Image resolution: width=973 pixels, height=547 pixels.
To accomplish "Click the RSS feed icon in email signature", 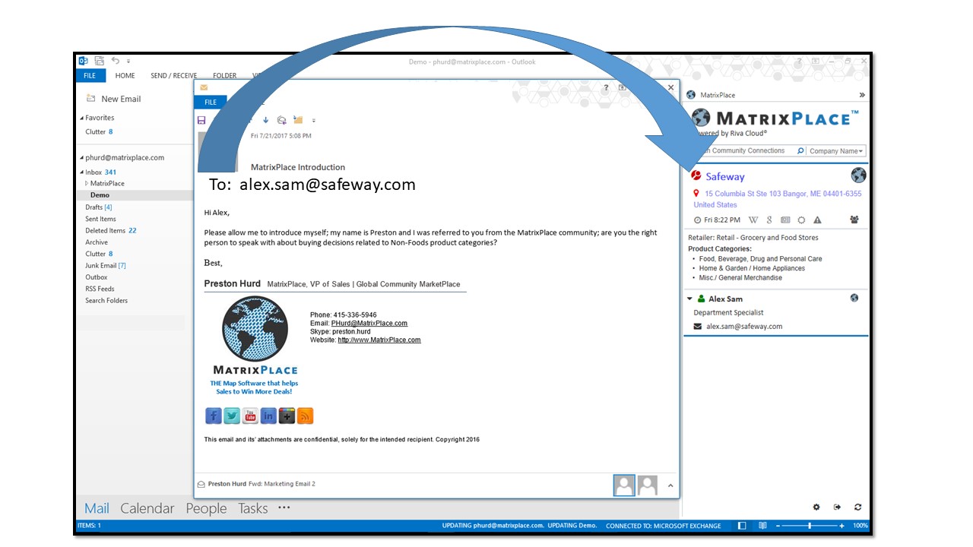I will click(x=305, y=416).
